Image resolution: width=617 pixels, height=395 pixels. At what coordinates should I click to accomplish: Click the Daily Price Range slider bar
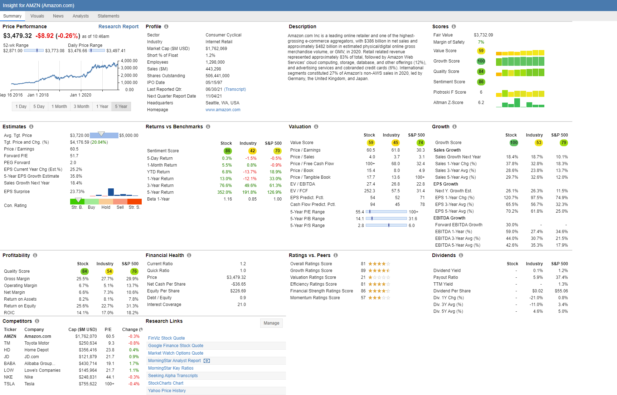97,51
